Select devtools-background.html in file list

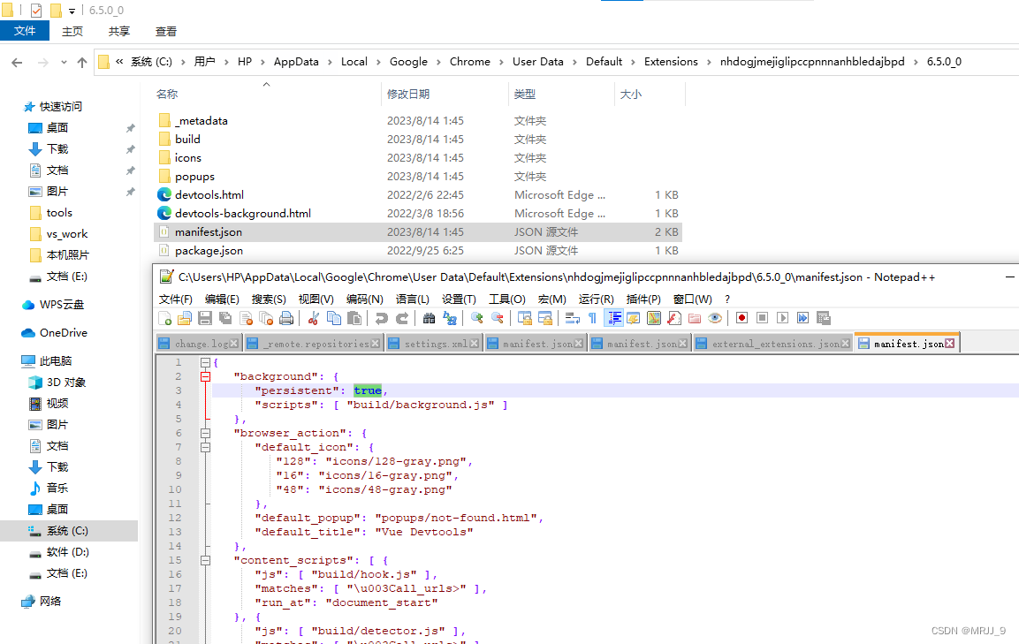[242, 213]
